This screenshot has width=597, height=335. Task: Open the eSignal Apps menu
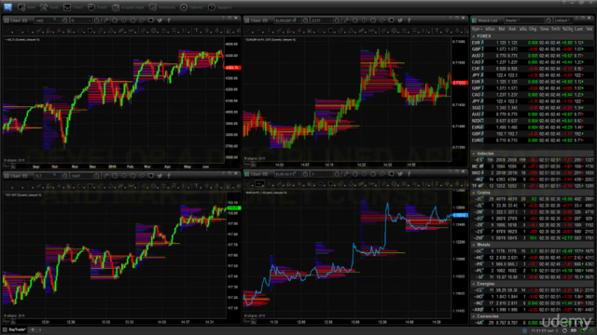pyautogui.click(x=128, y=7)
